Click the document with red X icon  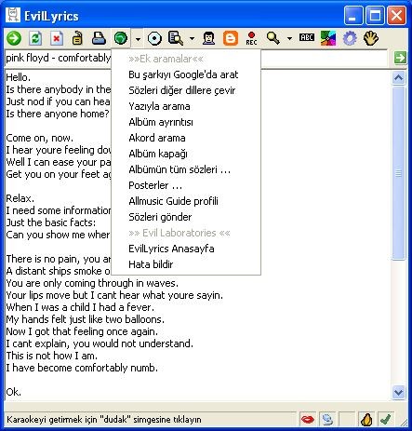57,38
